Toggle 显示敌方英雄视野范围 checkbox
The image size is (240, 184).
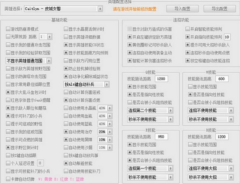8,68
